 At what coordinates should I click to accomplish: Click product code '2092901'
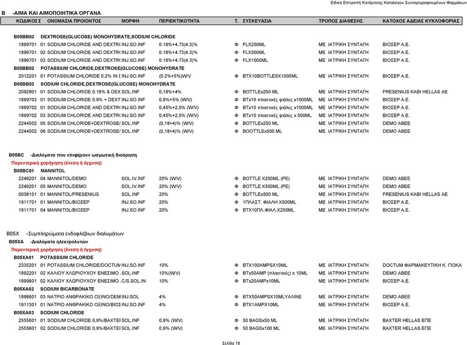(27, 92)
